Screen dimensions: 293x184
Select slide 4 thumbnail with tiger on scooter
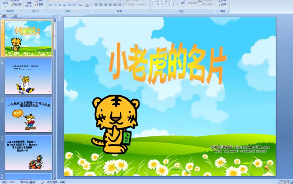[28, 153]
